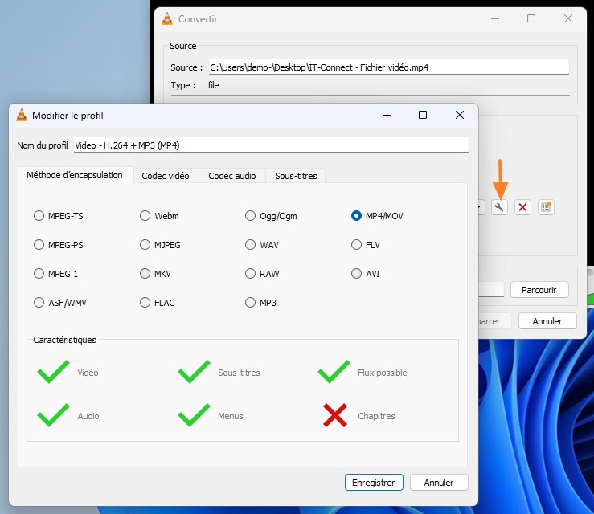Pick the MPEG-TS encapsulation method
The width and height of the screenshot is (594, 514).
(x=39, y=216)
